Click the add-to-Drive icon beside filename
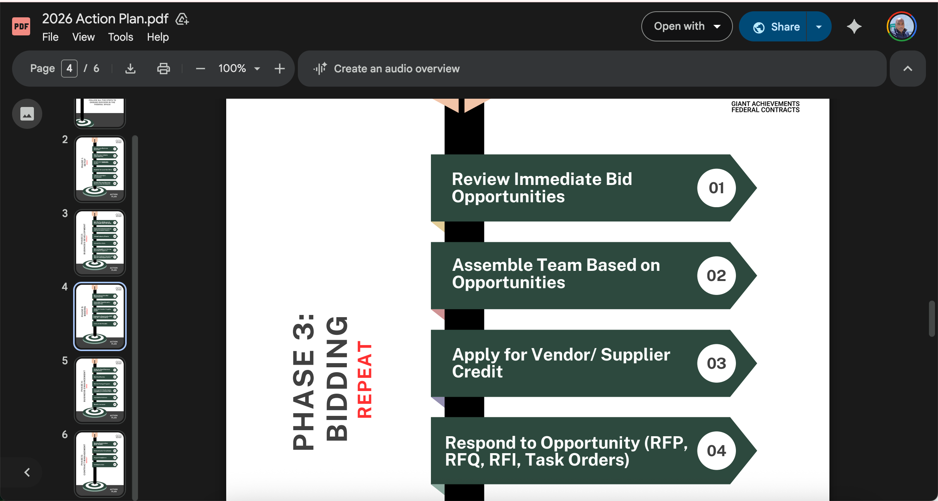 [x=182, y=19]
